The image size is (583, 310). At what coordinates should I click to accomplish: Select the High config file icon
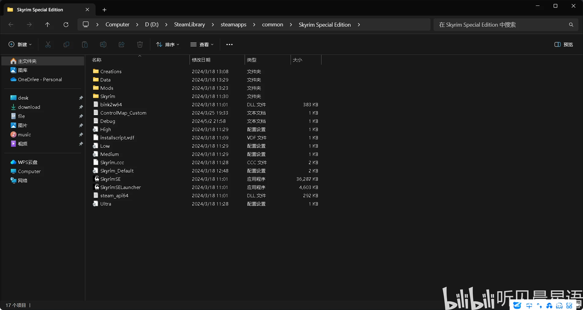tap(96, 130)
